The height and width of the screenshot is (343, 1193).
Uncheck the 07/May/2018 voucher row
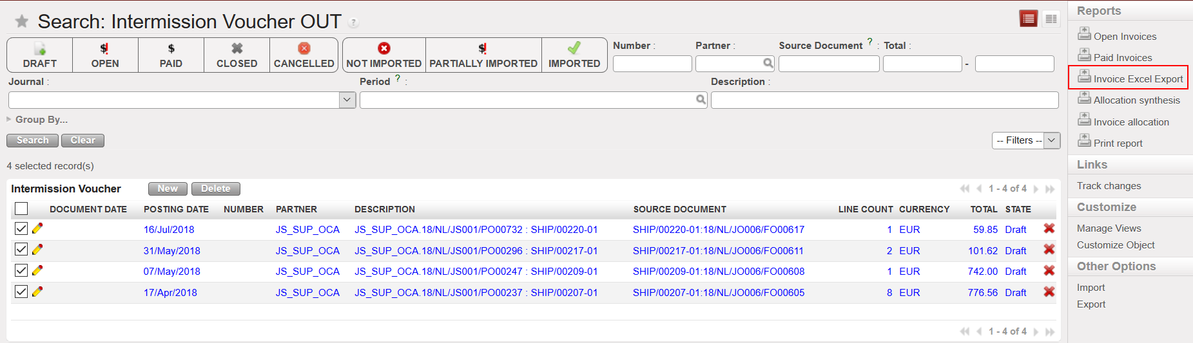(21, 270)
